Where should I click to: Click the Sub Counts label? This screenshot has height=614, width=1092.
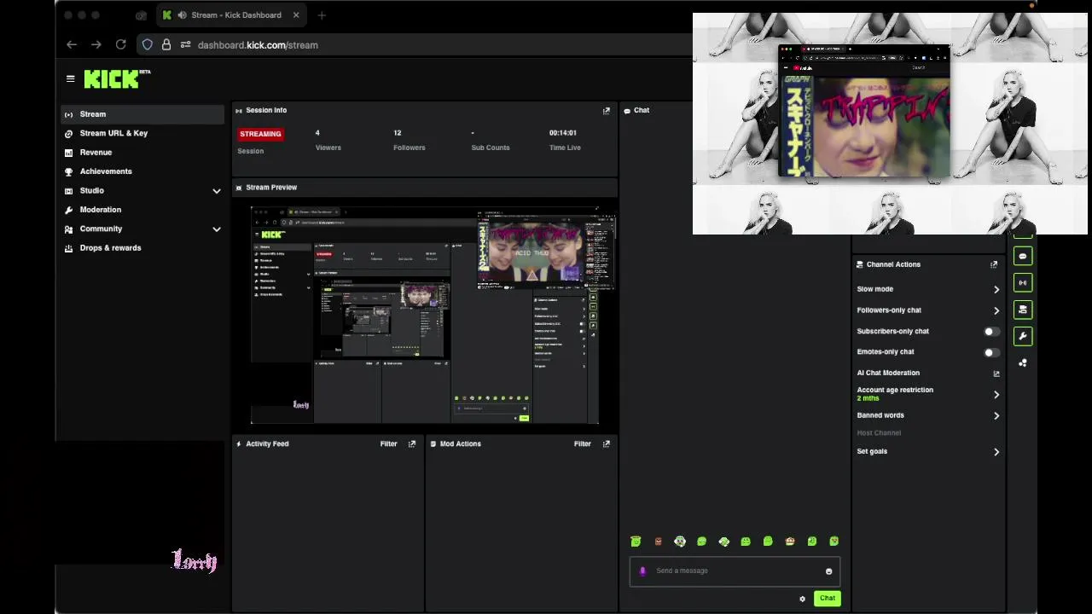pyautogui.click(x=491, y=148)
